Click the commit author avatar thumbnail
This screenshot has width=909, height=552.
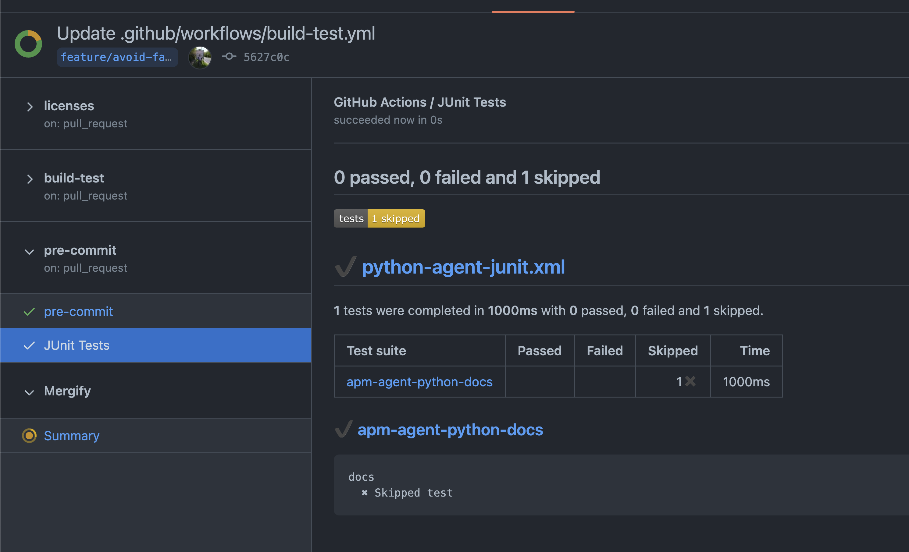pyautogui.click(x=200, y=57)
